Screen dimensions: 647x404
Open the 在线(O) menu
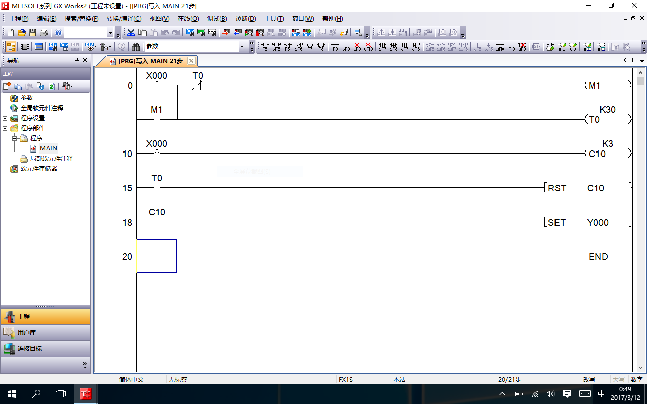tap(188, 19)
